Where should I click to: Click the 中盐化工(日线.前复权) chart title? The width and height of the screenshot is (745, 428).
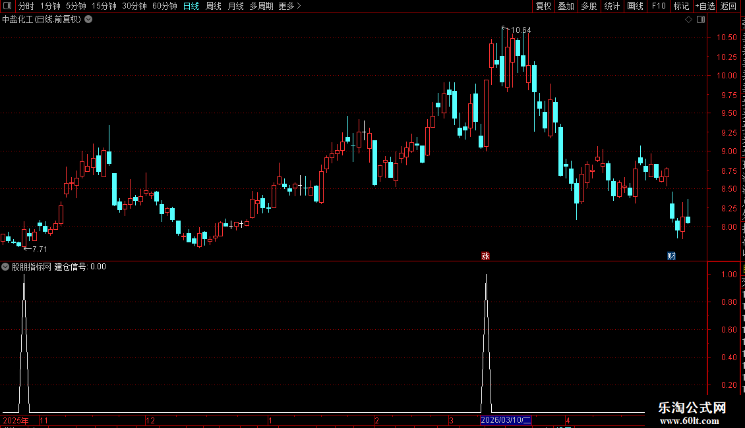[x=42, y=20]
